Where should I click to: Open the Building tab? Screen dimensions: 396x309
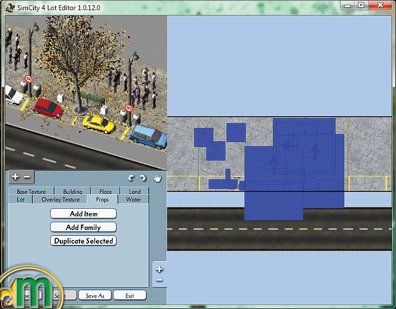click(73, 191)
